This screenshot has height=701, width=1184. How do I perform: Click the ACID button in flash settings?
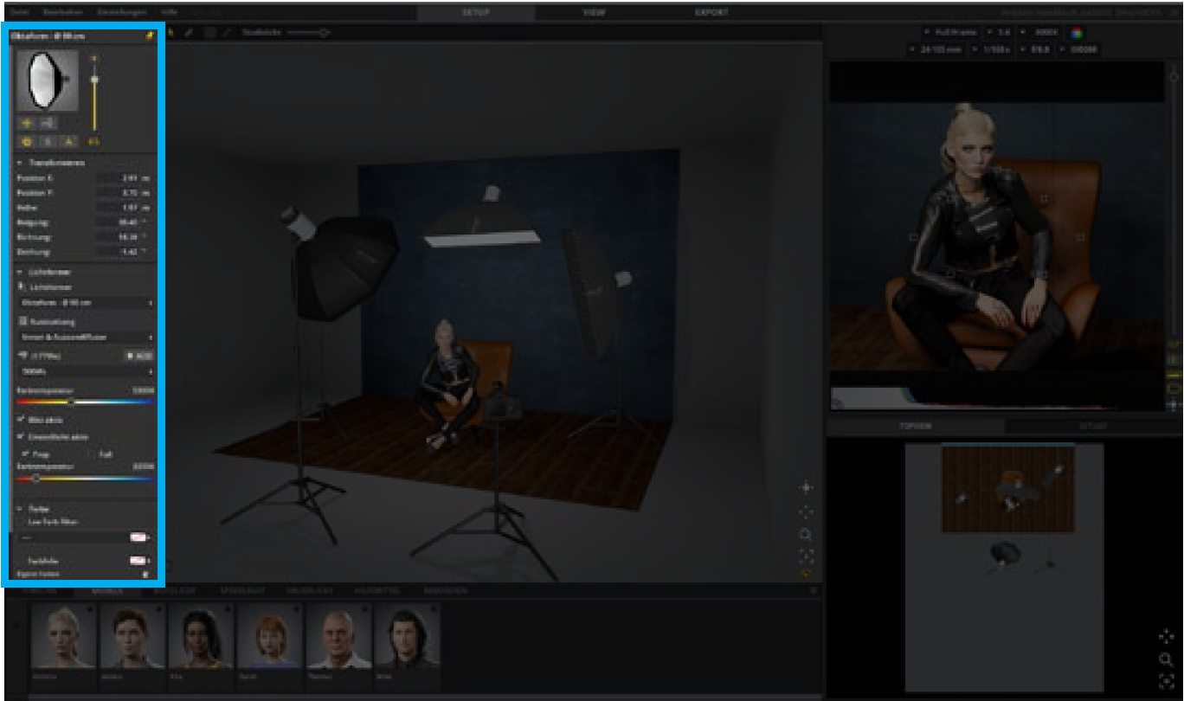tap(139, 355)
